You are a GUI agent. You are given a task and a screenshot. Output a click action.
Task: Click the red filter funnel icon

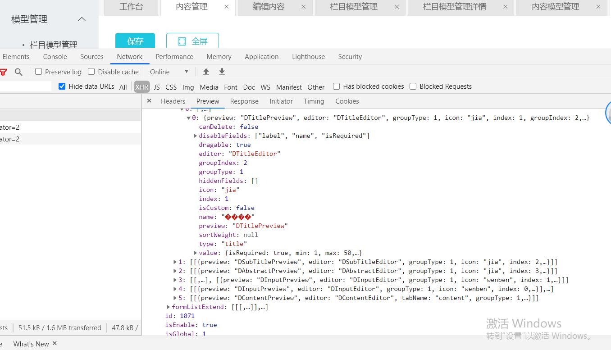[3, 72]
